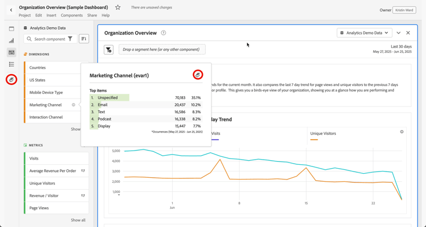This screenshot has width=426, height=227.
Task: Filter components using the funnel icon
Action: click(70, 39)
